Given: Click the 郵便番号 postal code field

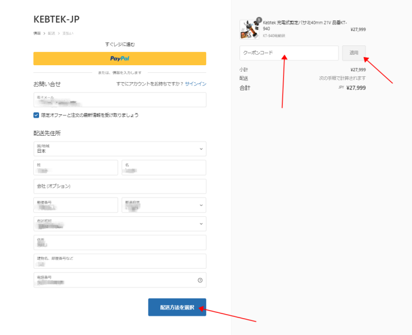Looking at the screenshot, I should pyautogui.click(x=76, y=205).
